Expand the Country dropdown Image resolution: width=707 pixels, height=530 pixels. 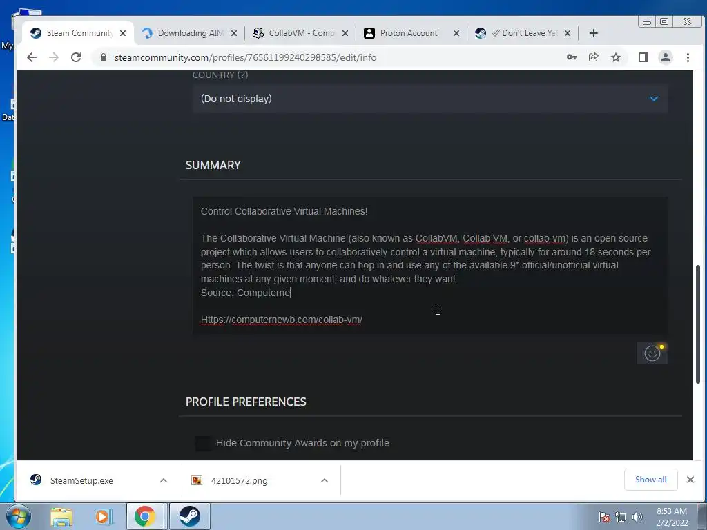coord(430,99)
